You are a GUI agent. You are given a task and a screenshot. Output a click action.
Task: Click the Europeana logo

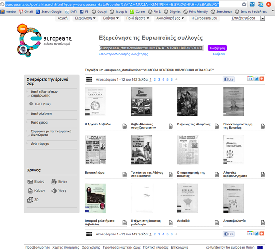[x=45, y=40]
